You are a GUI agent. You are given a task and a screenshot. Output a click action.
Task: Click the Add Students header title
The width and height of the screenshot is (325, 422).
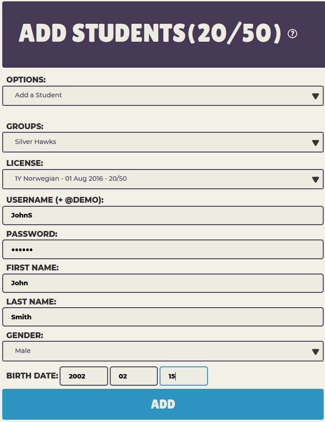150,34
